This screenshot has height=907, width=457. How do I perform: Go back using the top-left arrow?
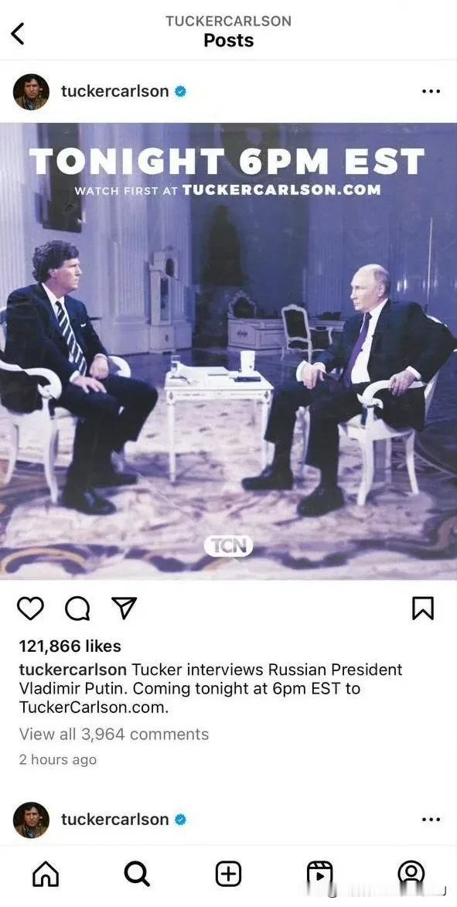tap(18, 33)
